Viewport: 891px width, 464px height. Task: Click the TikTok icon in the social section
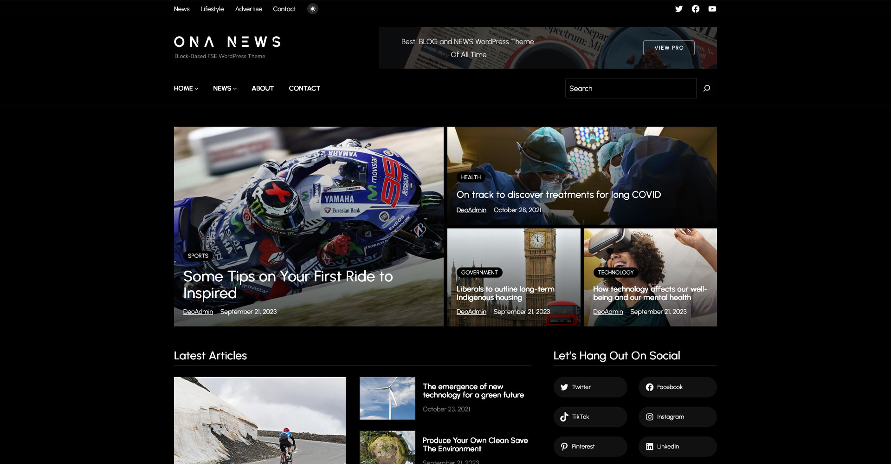pos(564,417)
